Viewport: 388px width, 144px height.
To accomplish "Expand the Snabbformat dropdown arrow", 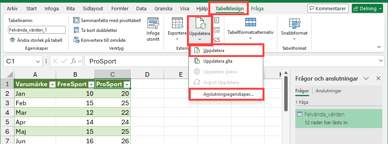I will point(294,39).
